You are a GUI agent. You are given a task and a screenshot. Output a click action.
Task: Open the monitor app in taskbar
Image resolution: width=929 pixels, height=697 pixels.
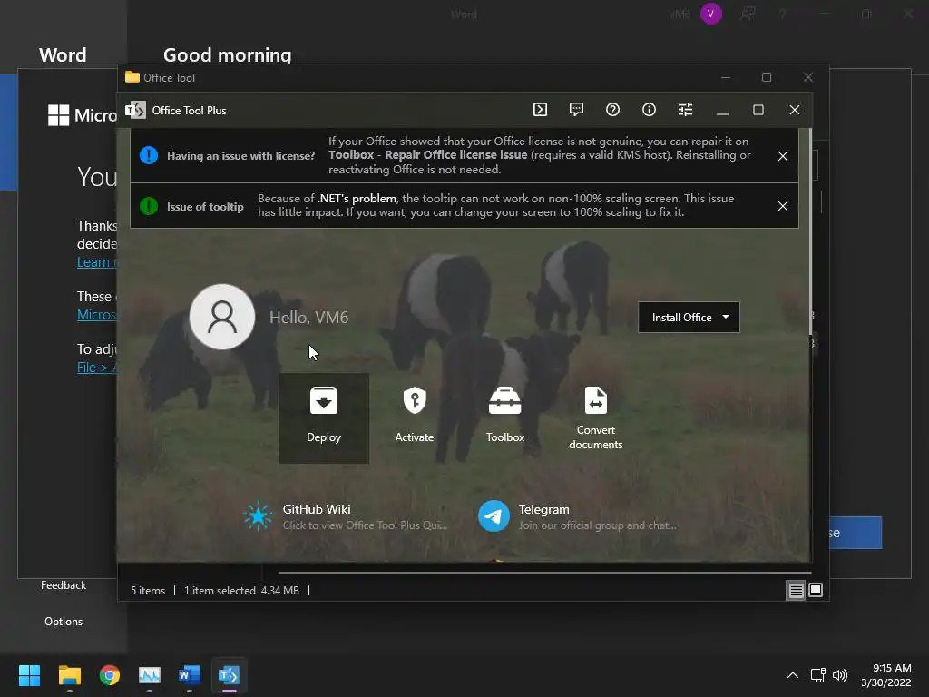pos(150,675)
